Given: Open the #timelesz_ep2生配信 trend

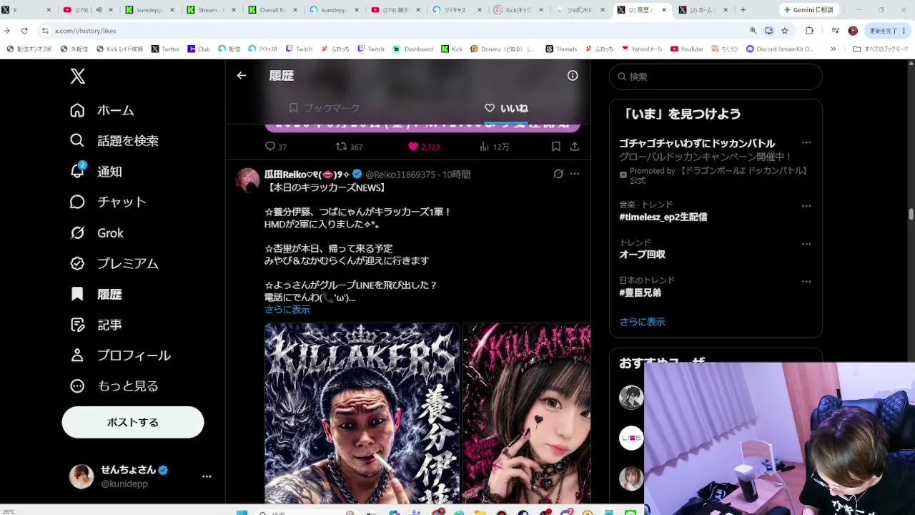Looking at the screenshot, I should click(x=663, y=217).
